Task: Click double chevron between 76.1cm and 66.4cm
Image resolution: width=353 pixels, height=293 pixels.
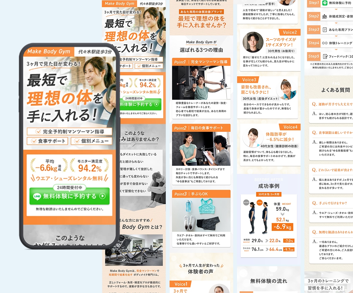Action: pyautogui.click(x=266, y=249)
